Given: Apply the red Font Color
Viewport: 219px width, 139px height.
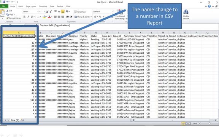Looking at the screenshot, I should click(x=49, y=17).
